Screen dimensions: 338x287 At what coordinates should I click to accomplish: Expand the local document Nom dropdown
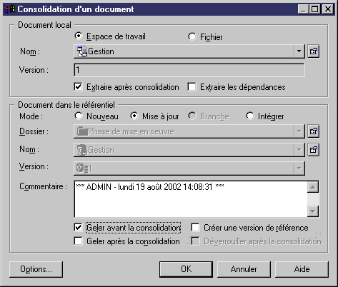pyautogui.click(x=299, y=51)
